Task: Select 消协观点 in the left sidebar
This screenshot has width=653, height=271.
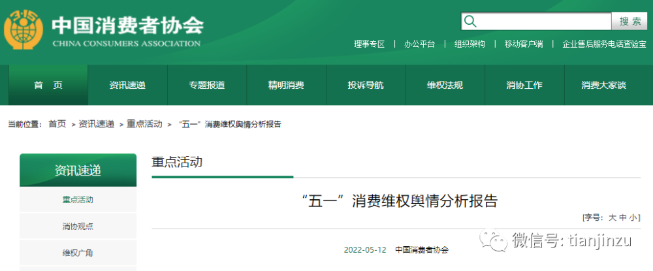Action: 78,227
